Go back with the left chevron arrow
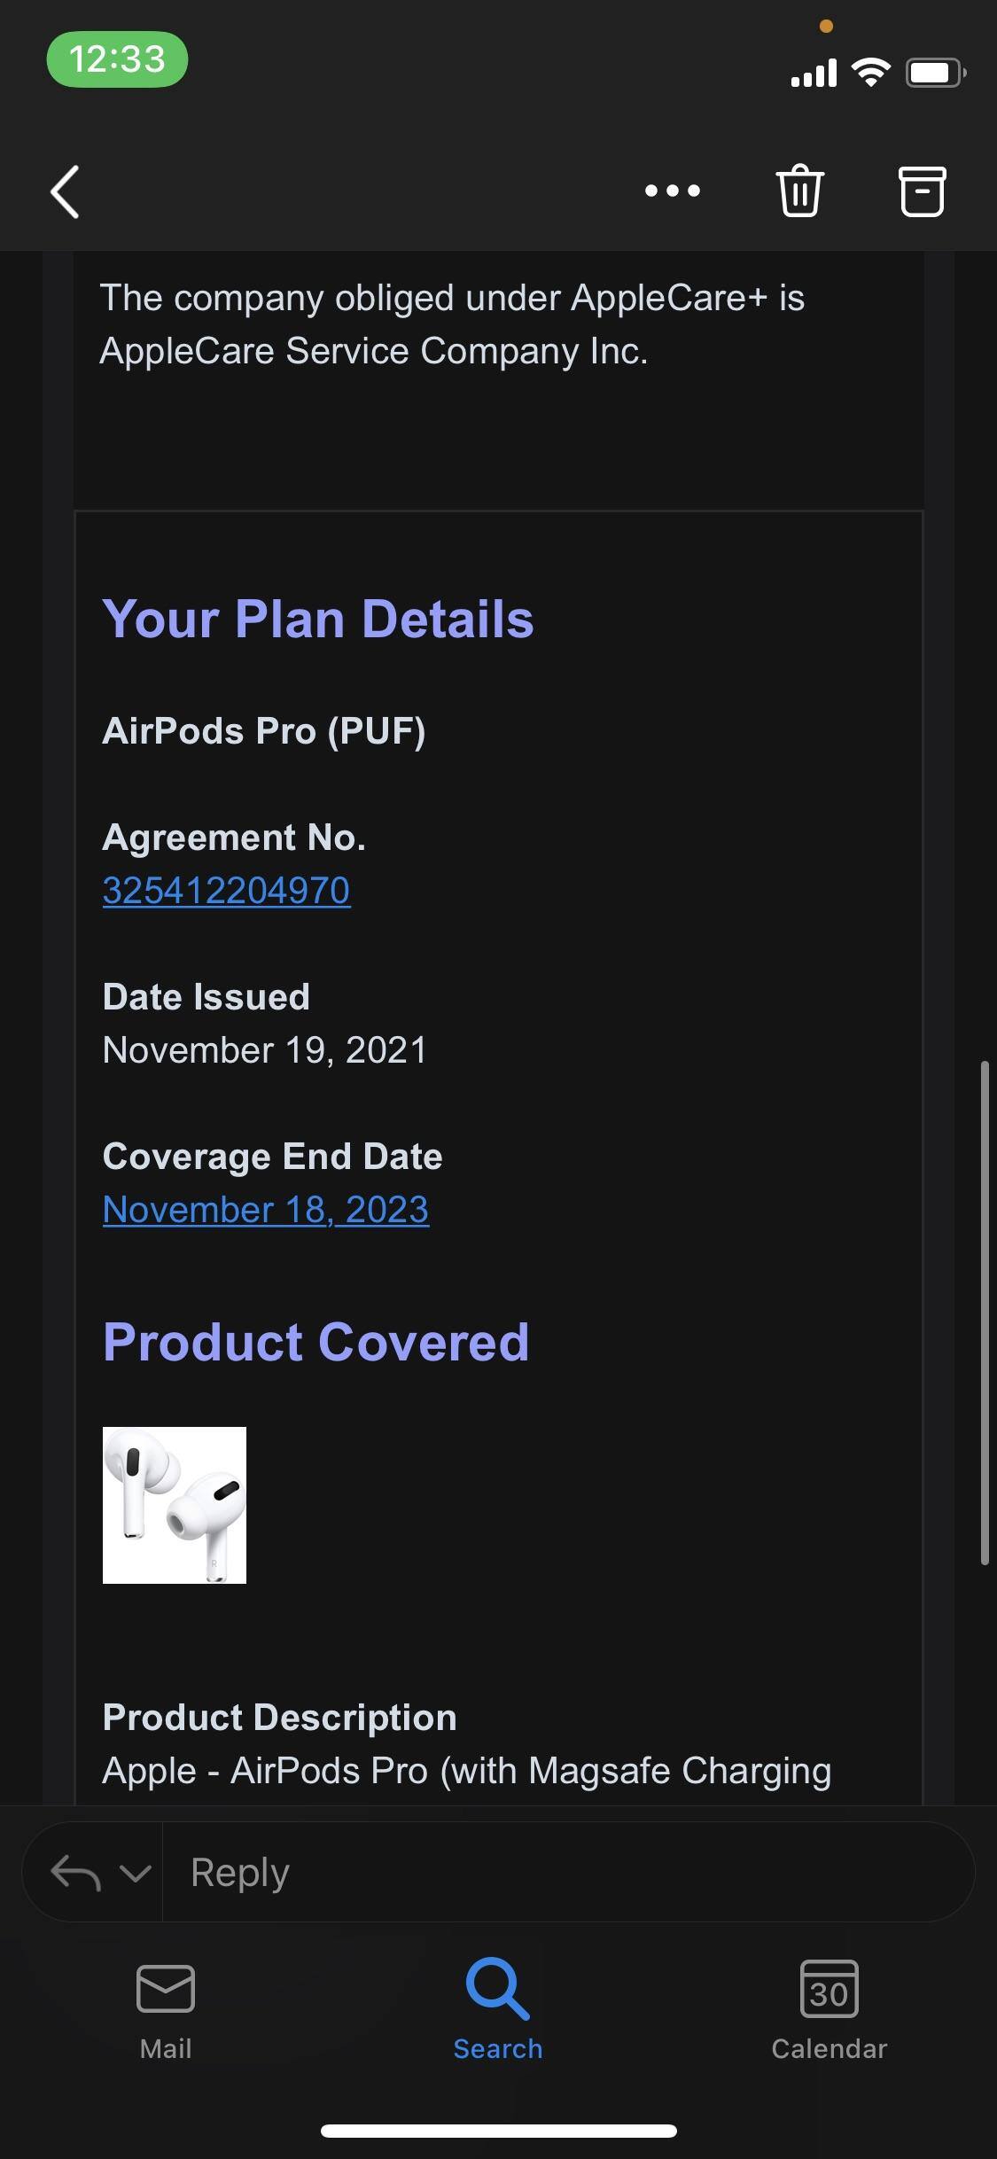 coord(63,191)
